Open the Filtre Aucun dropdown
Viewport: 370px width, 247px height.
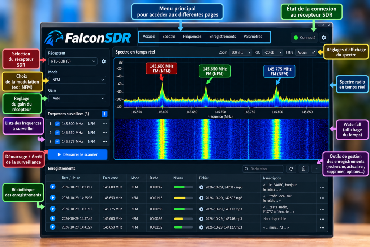tap(306, 52)
